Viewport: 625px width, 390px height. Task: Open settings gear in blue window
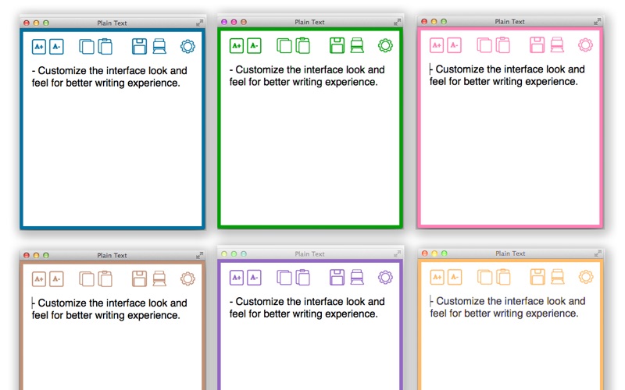tap(187, 47)
